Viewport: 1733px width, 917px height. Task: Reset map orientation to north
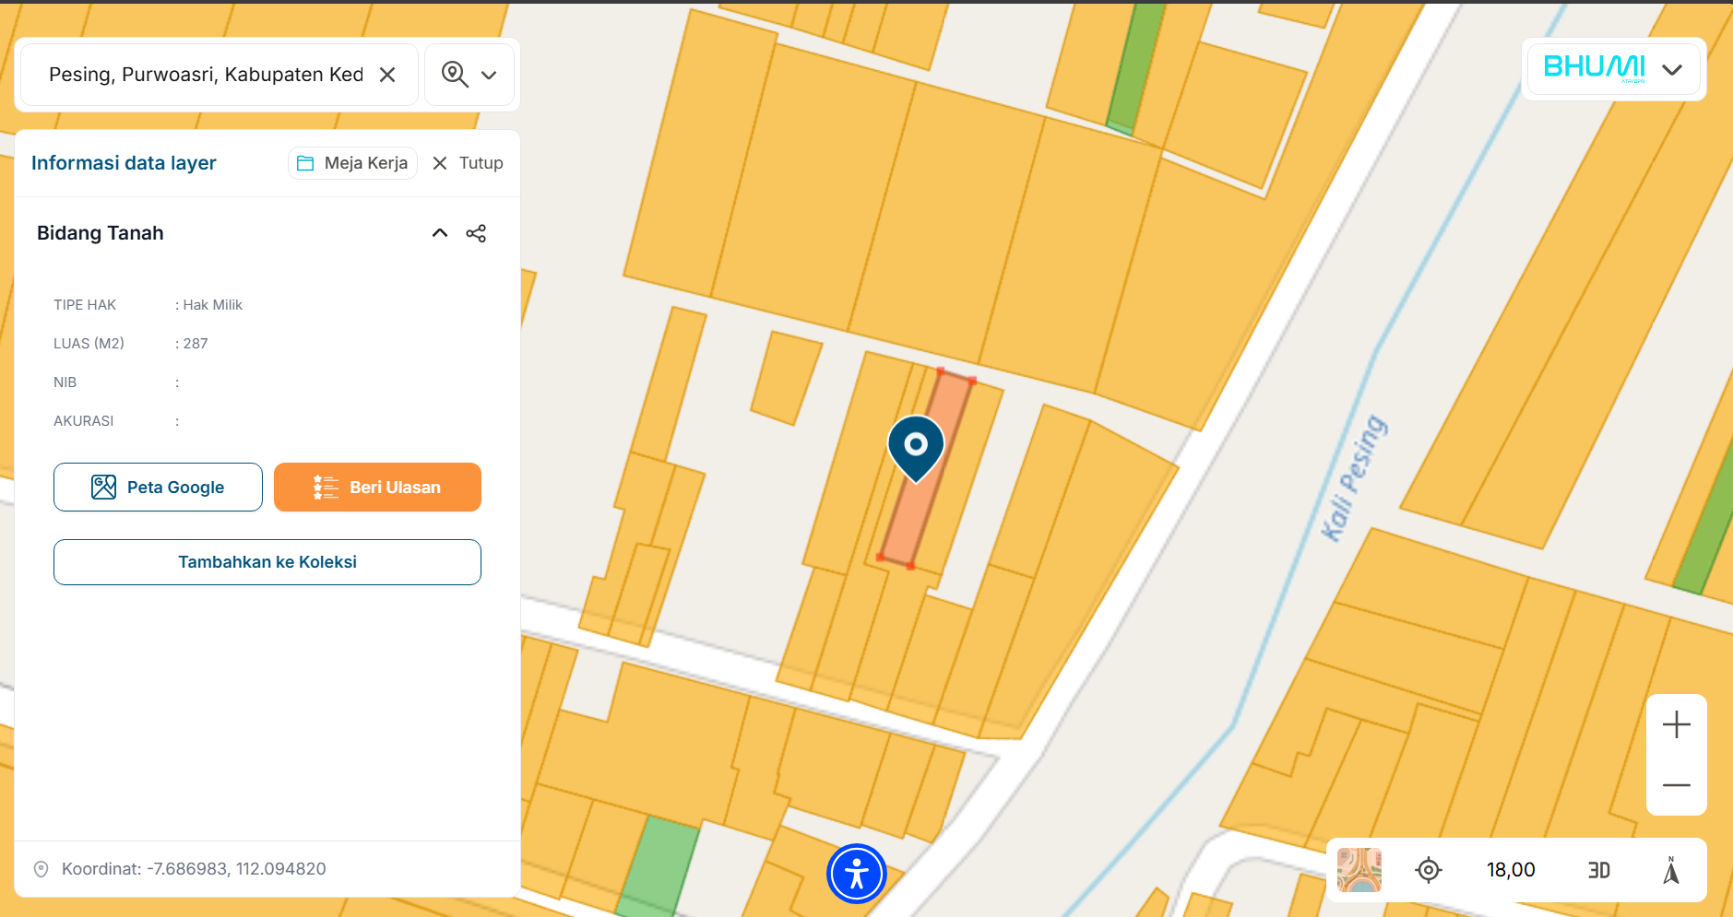pos(1670,870)
